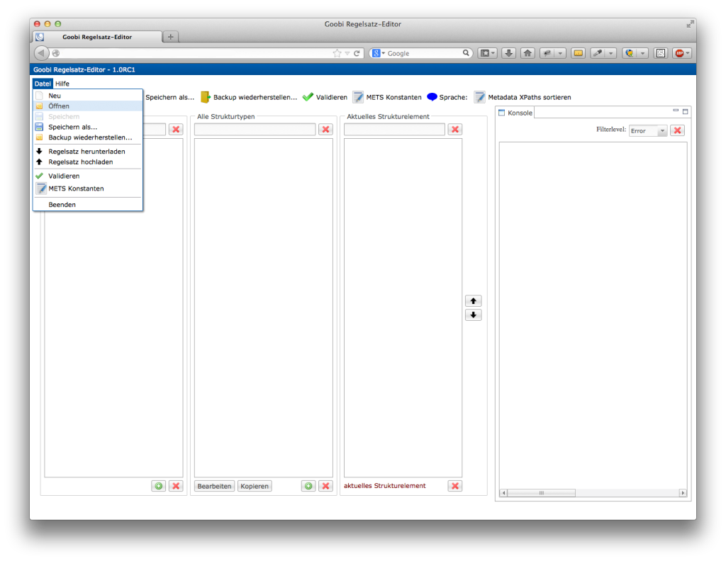This screenshot has width=726, height=561.
Task: Clear the Alle Strukturtypen filter with red X
Action: tap(326, 130)
